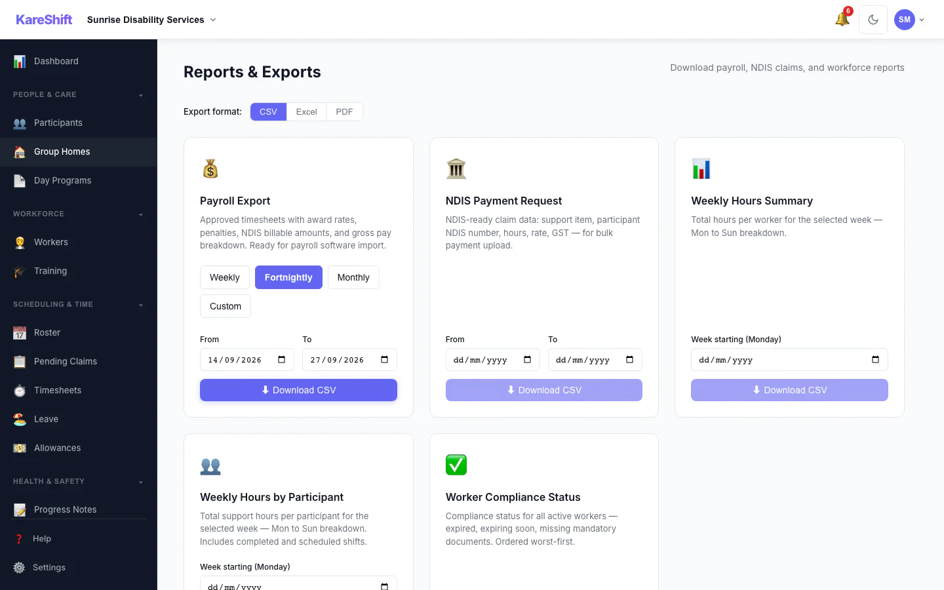944x590 pixels.
Task: Click the KareShift logo
Action: (44, 20)
